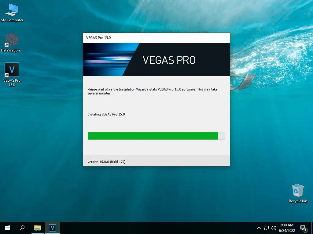313x234 pixels.
Task: Open File Explorer from the taskbar
Action: pos(37,228)
